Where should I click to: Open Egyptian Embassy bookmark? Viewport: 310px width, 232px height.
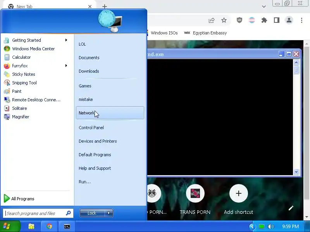pyautogui.click(x=206, y=33)
